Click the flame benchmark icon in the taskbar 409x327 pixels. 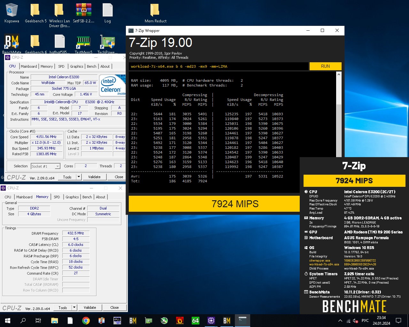(180, 321)
